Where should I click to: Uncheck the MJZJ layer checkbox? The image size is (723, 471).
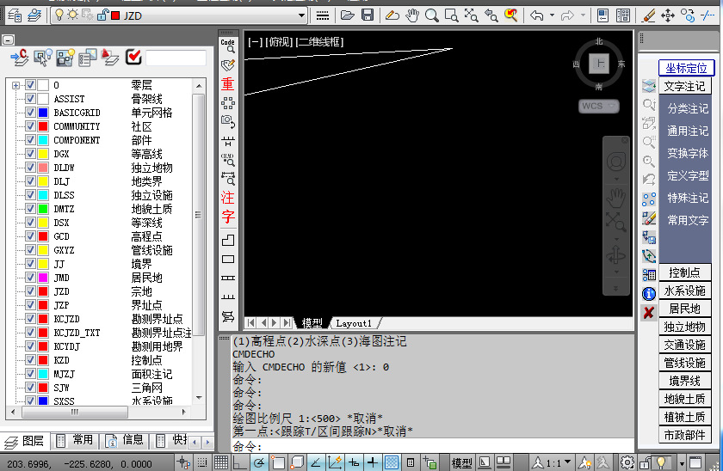click(x=30, y=374)
